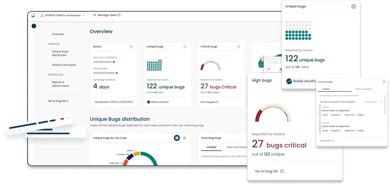Switch to chart view in Unique bugs by Use Case

point(177,138)
